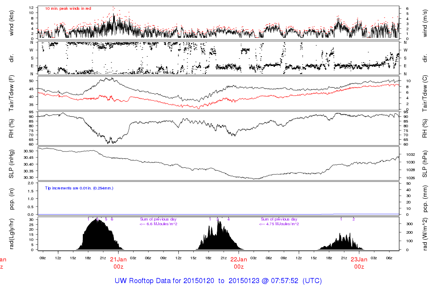Select the 21Jan 00z date marker
Screen dimensions: 437x298
(118, 263)
